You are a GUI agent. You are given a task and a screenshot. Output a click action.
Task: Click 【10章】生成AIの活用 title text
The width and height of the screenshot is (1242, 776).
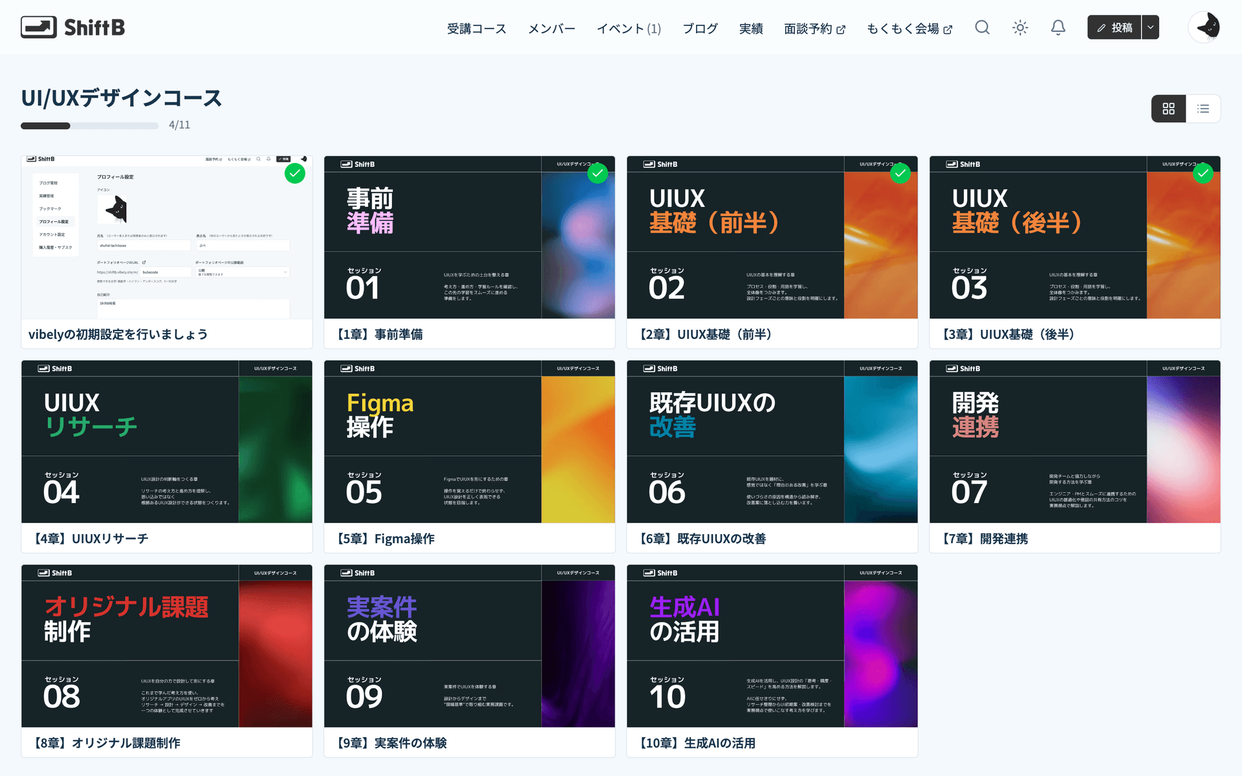click(x=696, y=743)
